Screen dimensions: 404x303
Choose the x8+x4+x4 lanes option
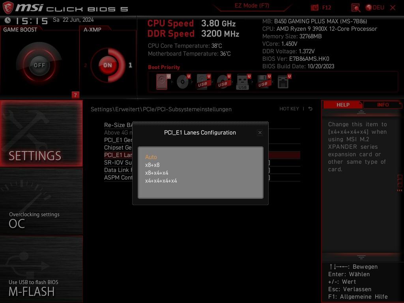pos(157,173)
